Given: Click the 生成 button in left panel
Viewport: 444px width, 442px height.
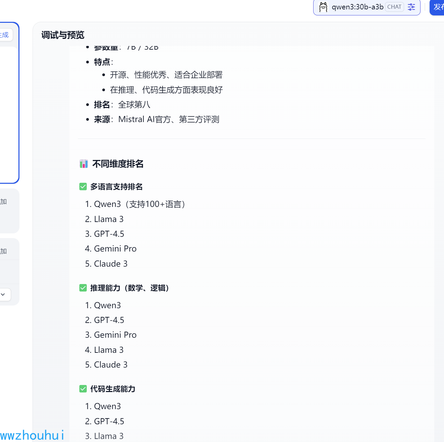Looking at the screenshot, I should click(x=5, y=35).
